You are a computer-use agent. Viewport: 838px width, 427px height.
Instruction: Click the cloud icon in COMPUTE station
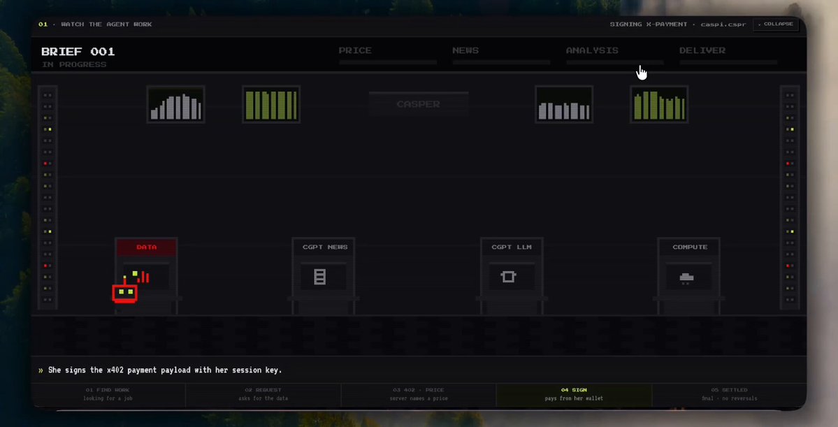point(686,277)
